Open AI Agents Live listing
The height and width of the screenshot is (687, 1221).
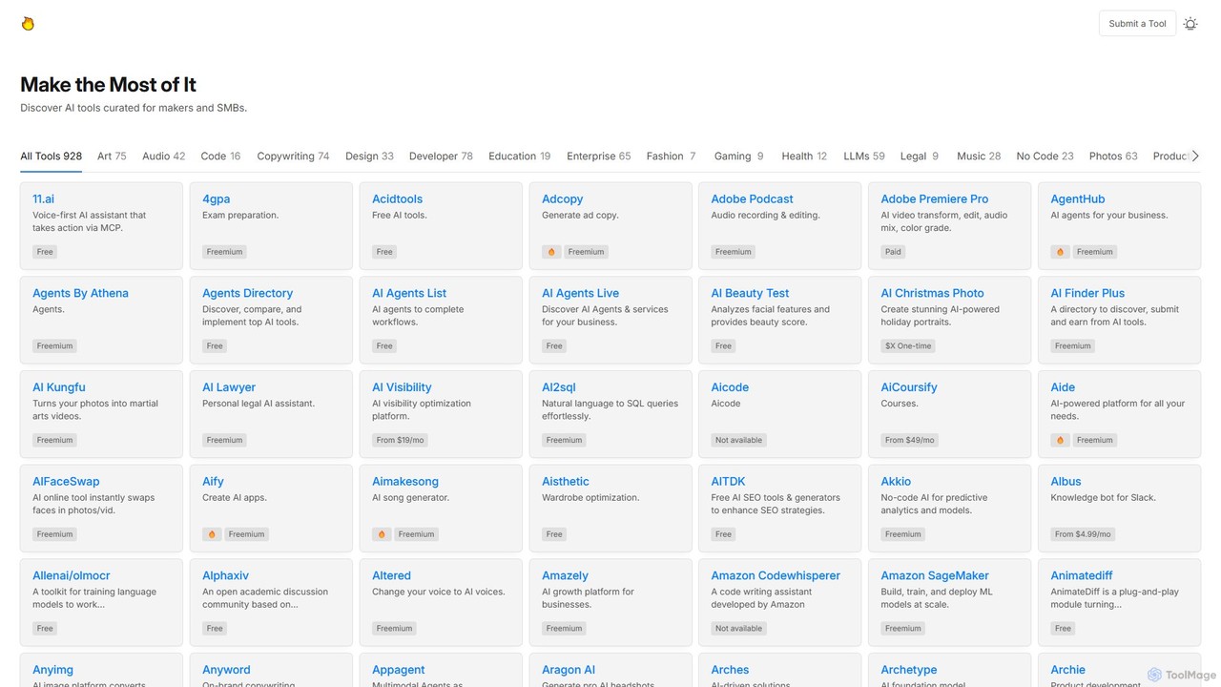tap(580, 294)
